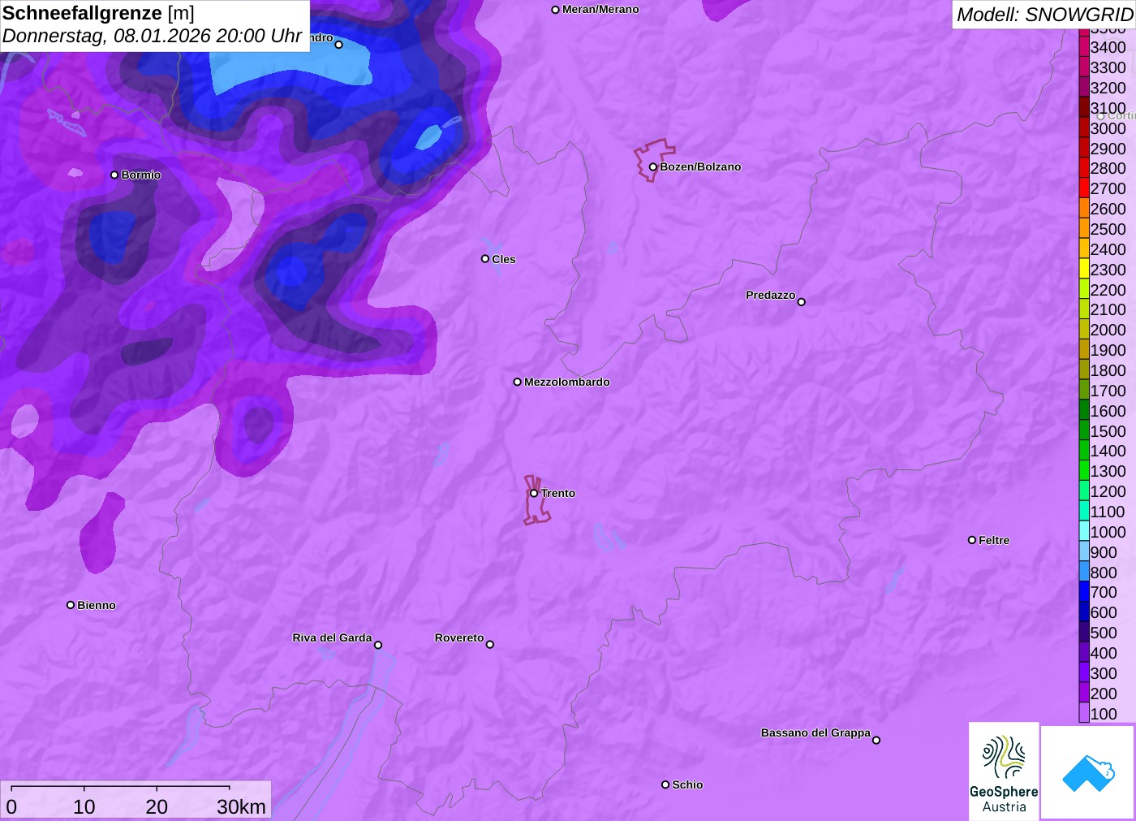Pick the blue legend swatch beside 700

(x=1084, y=592)
